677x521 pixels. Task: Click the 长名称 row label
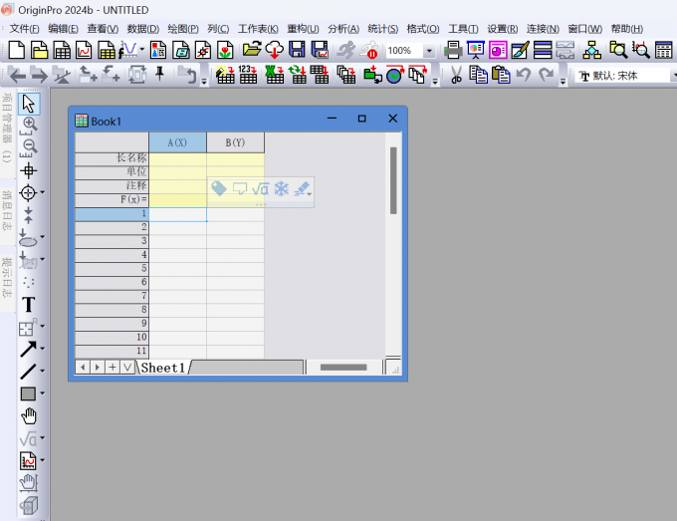[x=112, y=158]
